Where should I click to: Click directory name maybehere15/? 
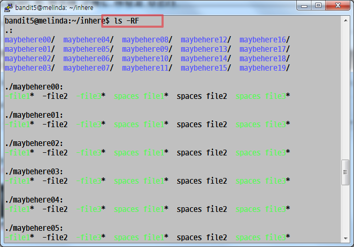coord(206,68)
